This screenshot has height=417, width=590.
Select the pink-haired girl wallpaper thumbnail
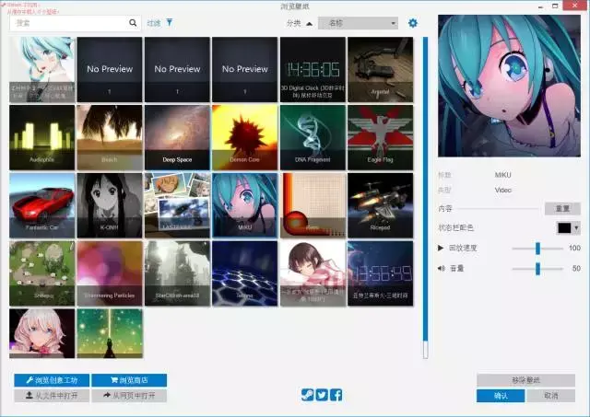pyautogui.click(x=42, y=333)
